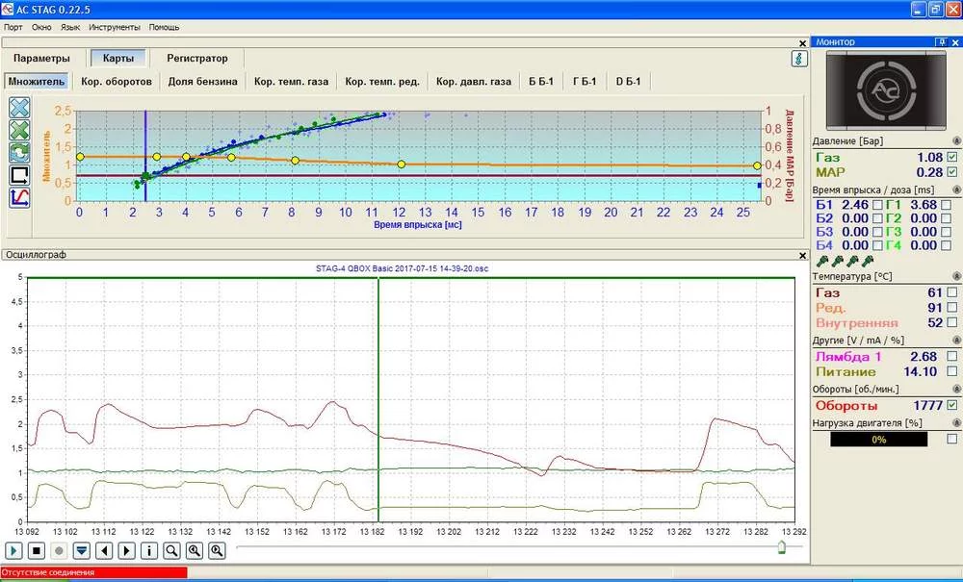963x582 pixels.
Task: Collapse the Другие [V / mA / %] section
Action: [955, 341]
